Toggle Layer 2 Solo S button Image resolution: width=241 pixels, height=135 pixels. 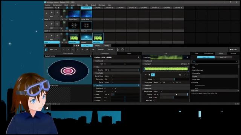(57, 24)
